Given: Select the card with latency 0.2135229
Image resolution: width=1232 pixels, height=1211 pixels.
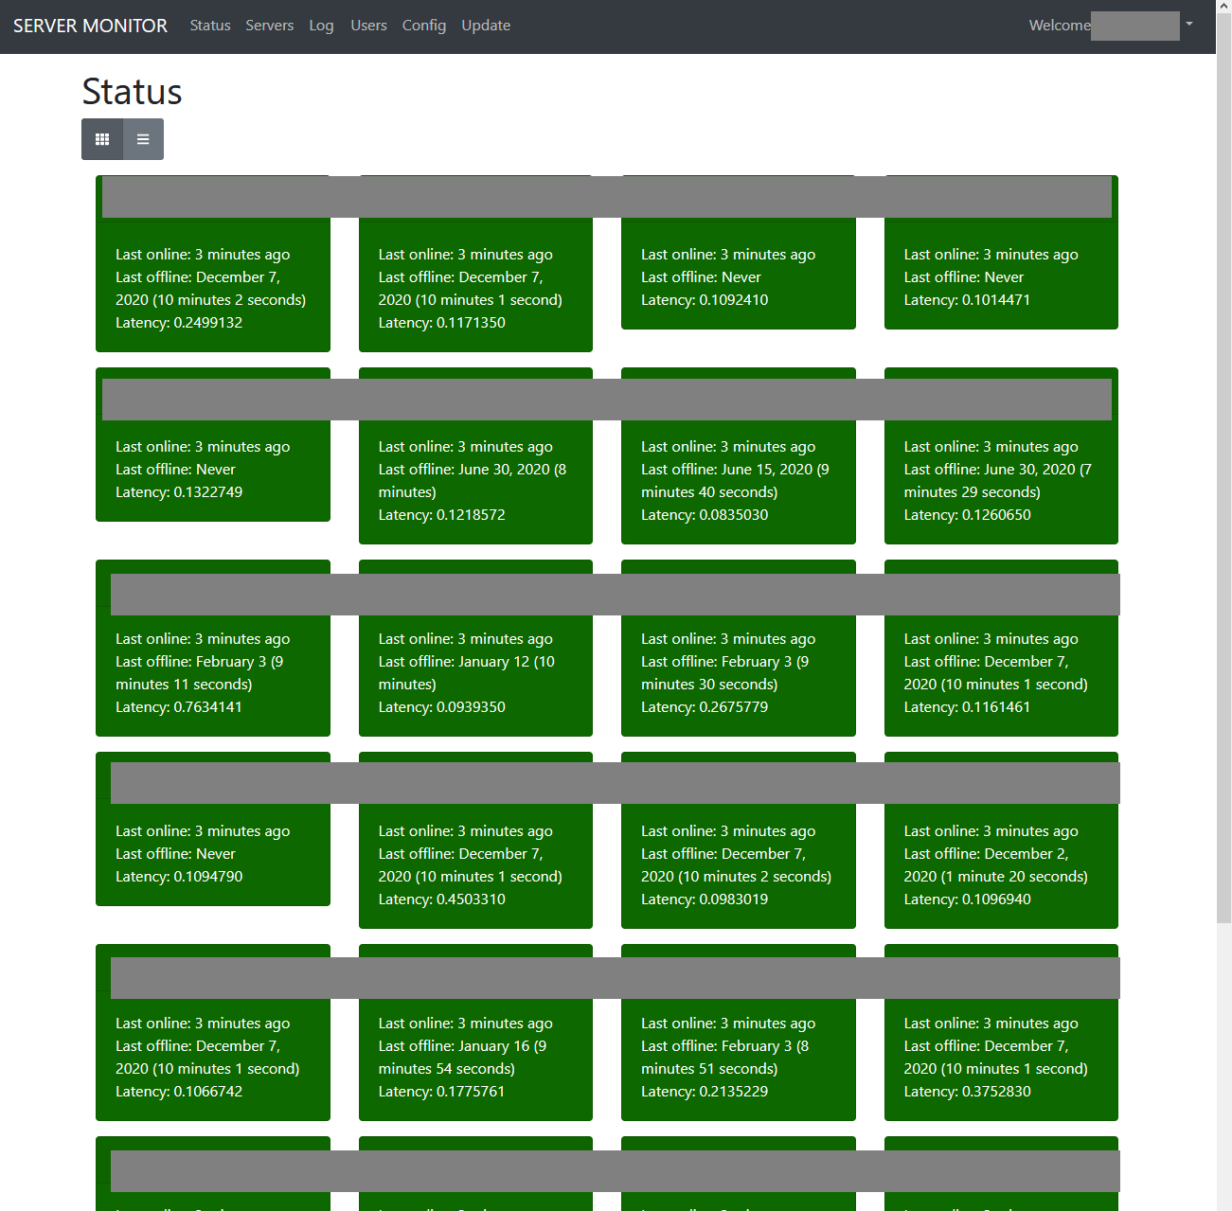Looking at the screenshot, I should click(x=739, y=1032).
